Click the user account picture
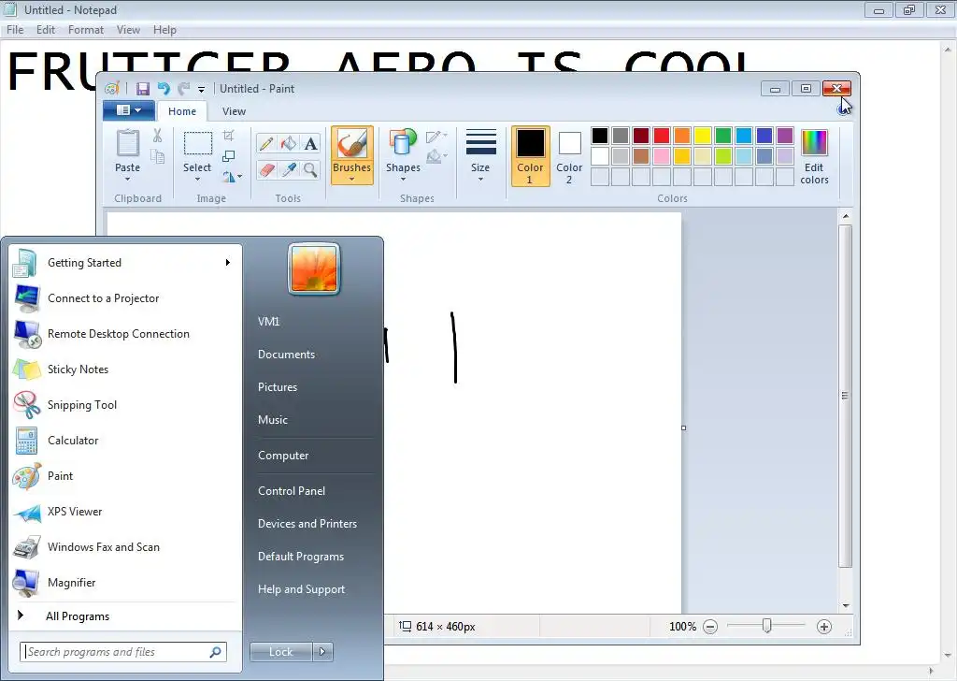Image resolution: width=957 pixels, height=681 pixels. (314, 268)
